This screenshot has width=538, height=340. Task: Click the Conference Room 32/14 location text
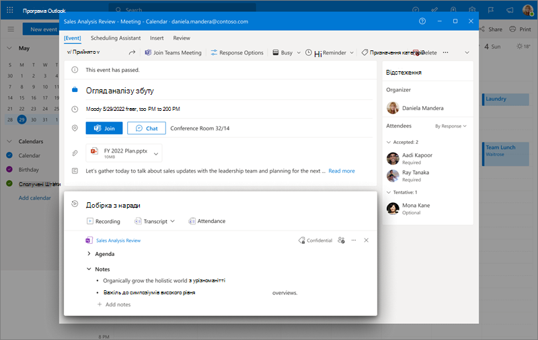click(200, 128)
